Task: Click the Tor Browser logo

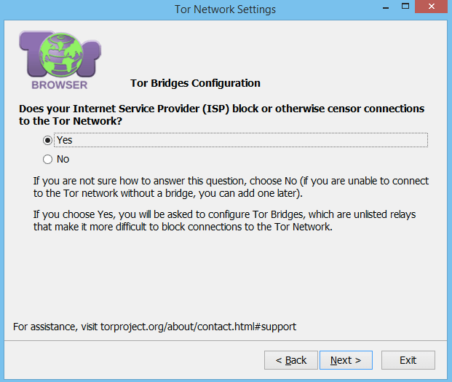Action: (60, 60)
